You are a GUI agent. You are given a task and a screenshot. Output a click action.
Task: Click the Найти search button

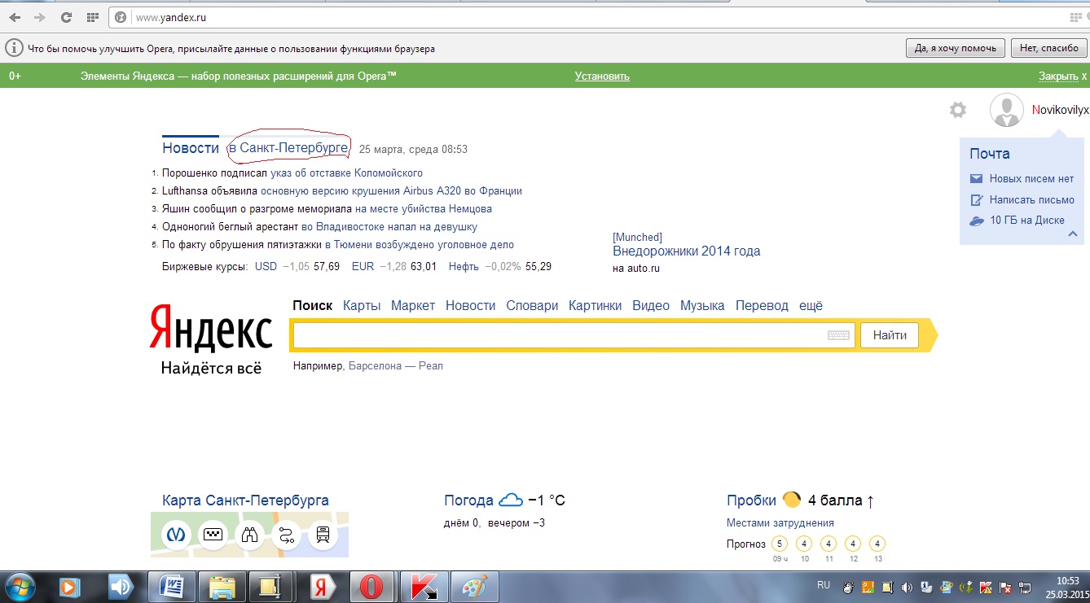coord(889,335)
